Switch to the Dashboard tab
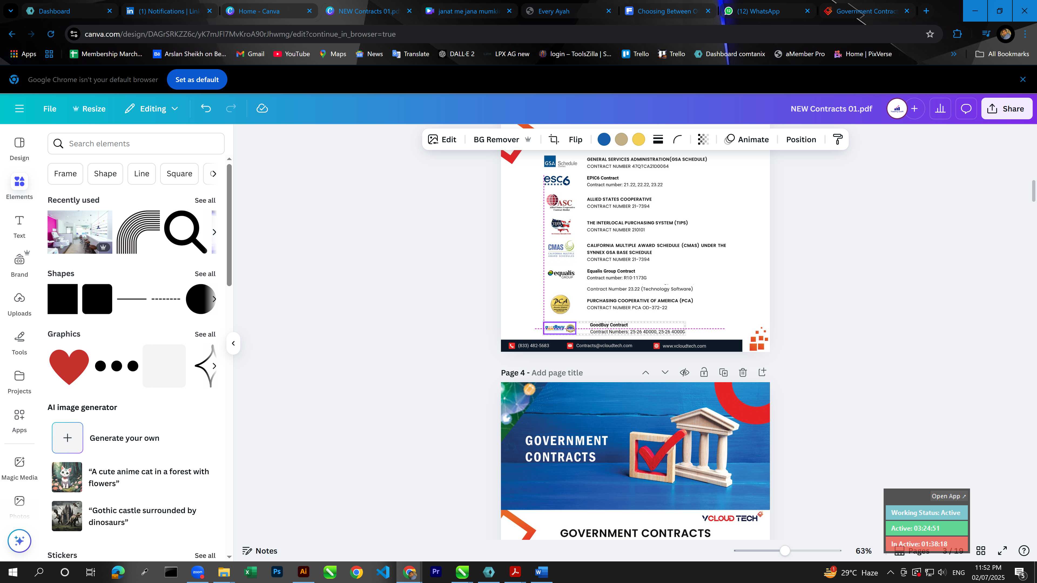Screen dimensions: 1037x583 tap(69, 11)
